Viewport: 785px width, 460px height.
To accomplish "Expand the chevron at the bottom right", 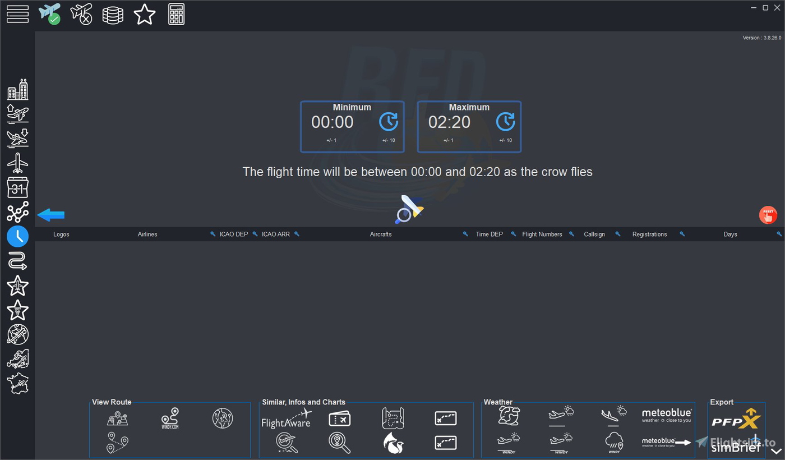I will tap(775, 450).
